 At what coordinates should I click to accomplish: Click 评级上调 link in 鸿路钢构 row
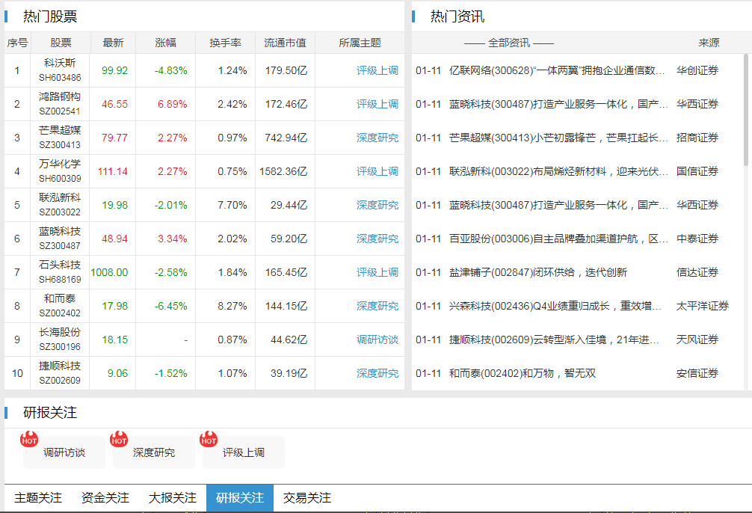(x=377, y=104)
